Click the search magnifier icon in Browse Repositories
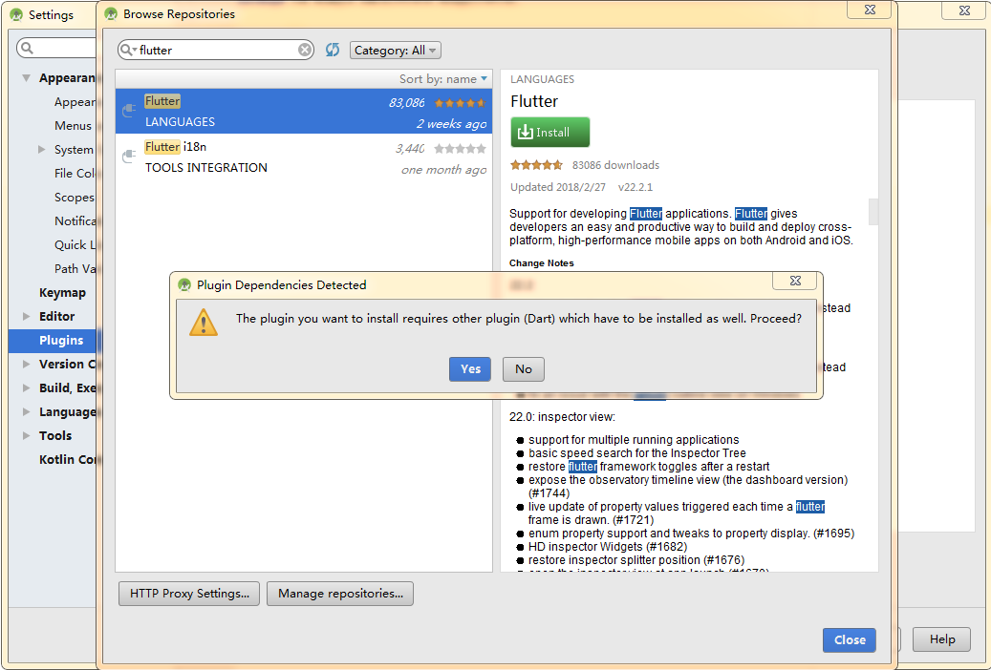The width and height of the screenshot is (991, 670). click(x=128, y=50)
